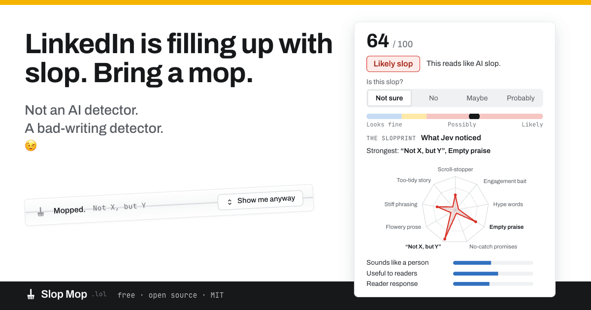The height and width of the screenshot is (310, 591).
Task: Click the chevron icon in Show me anyway
Action: click(x=230, y=202)
